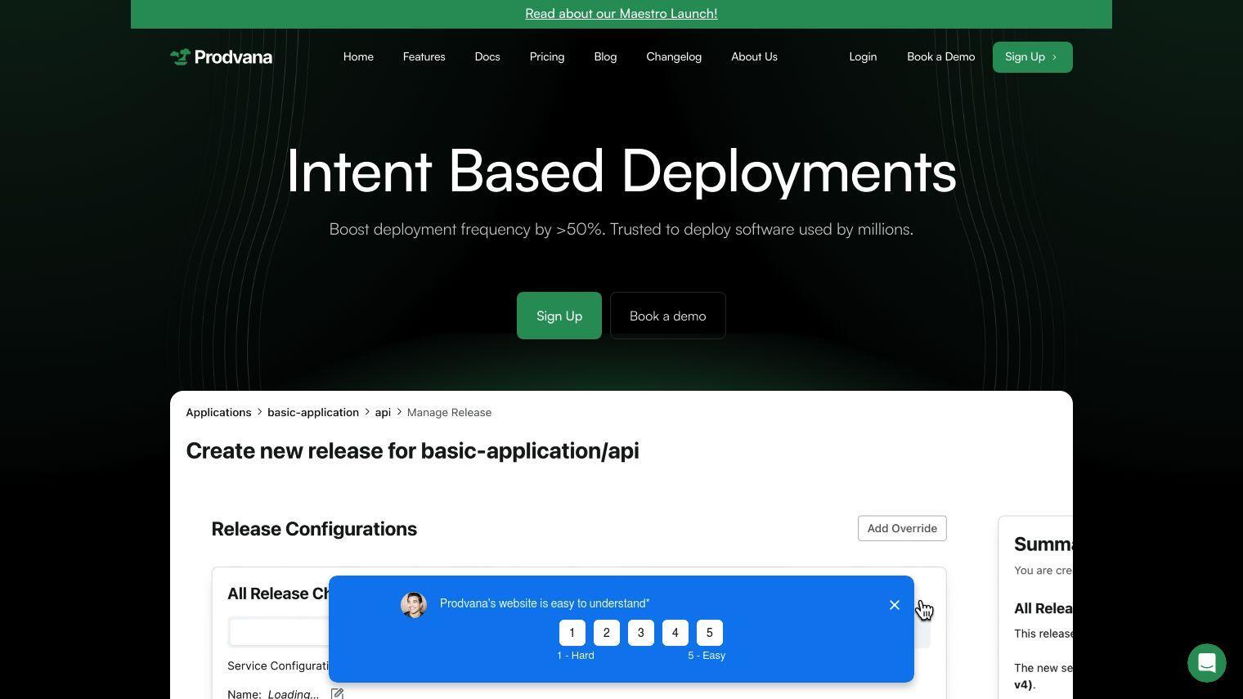Open the Pricing page
The width and height of the screenshot is (1243, 699).
click(x=547, y=56)
